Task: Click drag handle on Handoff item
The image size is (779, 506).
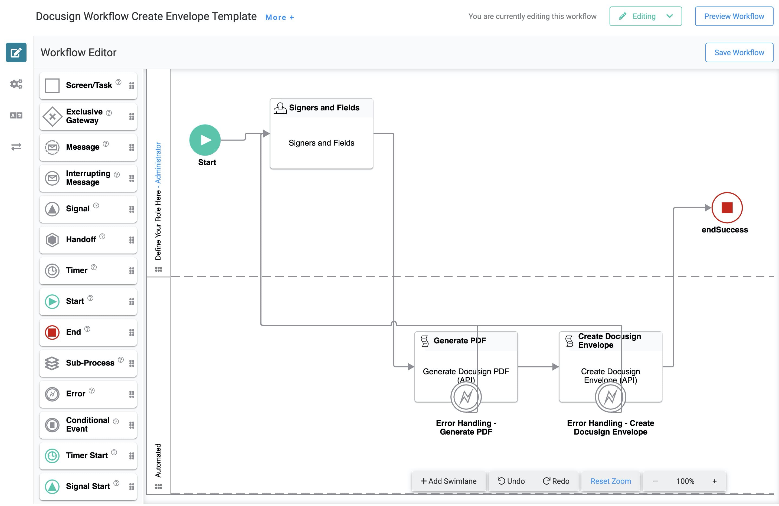Action: coord(132,240)
